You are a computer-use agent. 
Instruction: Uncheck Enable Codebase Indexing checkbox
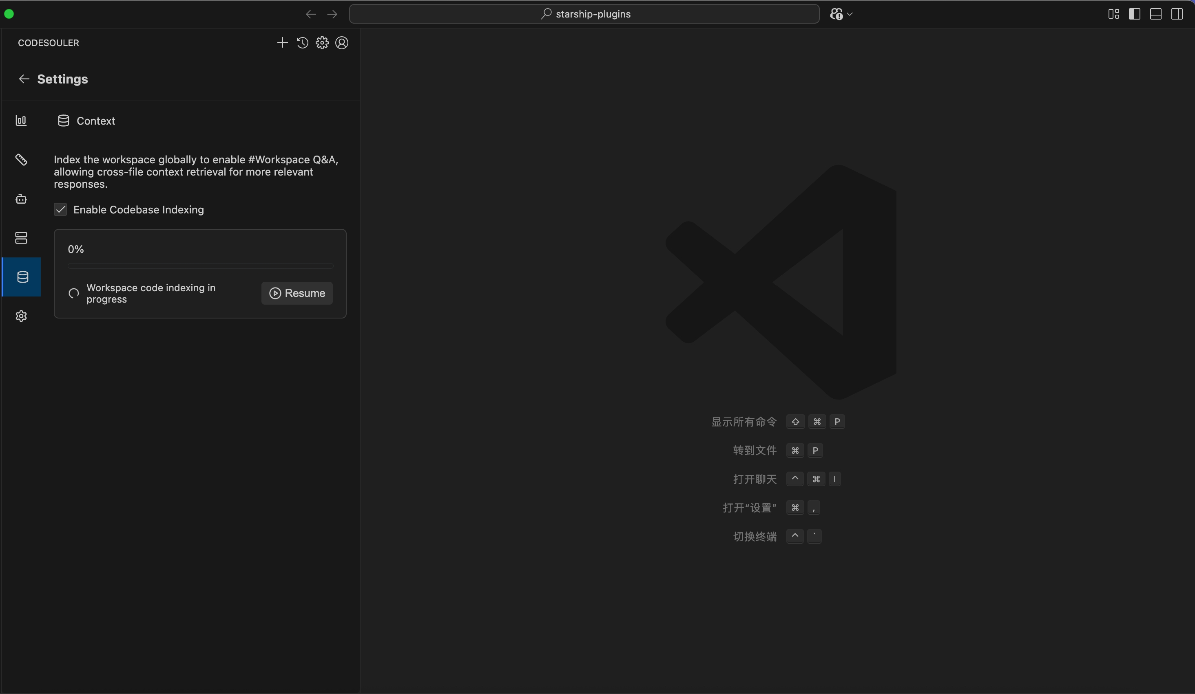pos(60,210)
